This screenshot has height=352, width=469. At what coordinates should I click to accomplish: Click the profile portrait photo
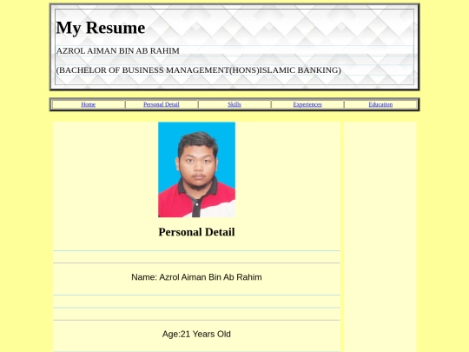tap(196, 169)
